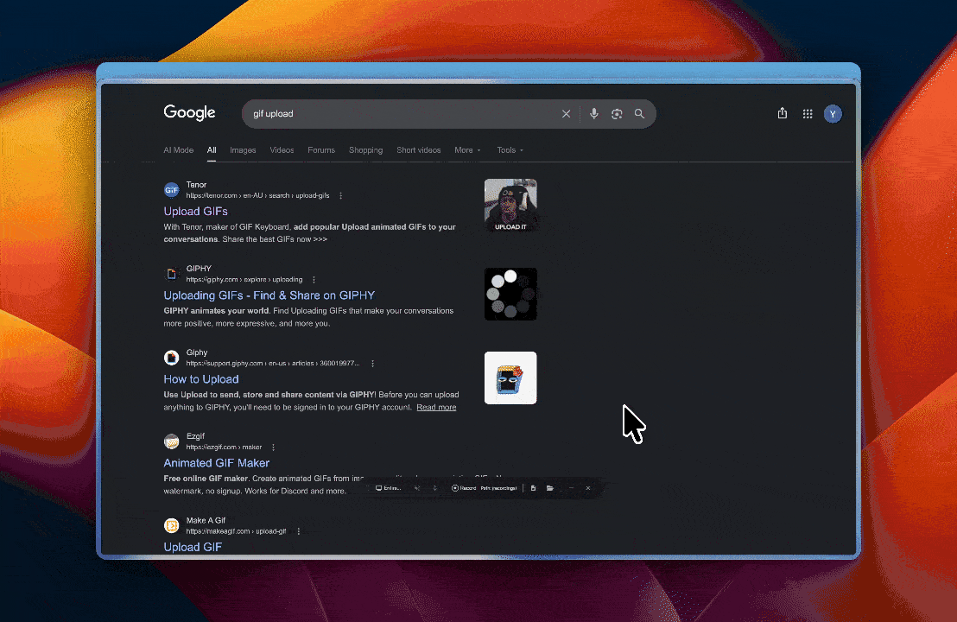Start voice search with the microphone icon
The width and height of the screenshot is (957, 622).
pos(594,113)
